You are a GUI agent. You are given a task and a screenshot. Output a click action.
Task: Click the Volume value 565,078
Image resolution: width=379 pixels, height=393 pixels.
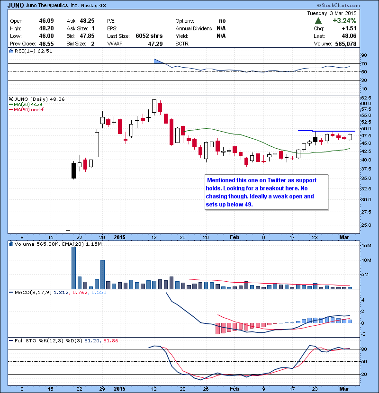(x=346, y=44)
